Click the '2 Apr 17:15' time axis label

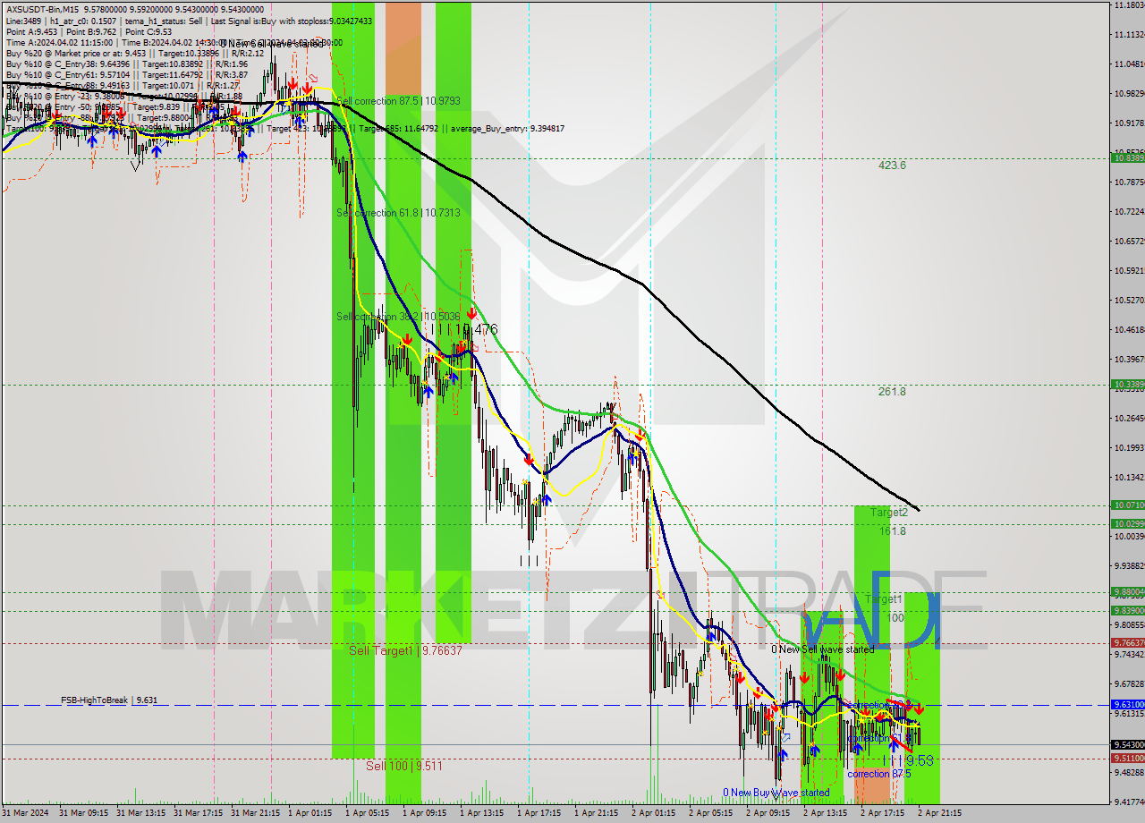click(884, 813)
